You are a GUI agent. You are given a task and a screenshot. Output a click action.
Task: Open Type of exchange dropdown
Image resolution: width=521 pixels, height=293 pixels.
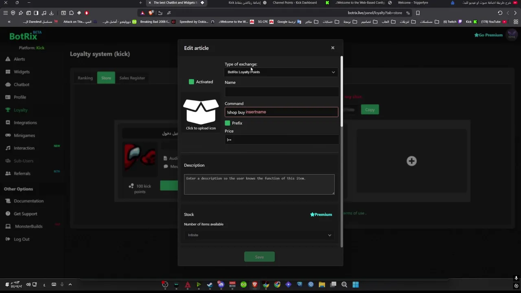tap(281, 72)
